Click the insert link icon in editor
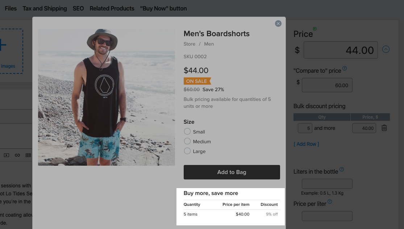 [17, 155]
